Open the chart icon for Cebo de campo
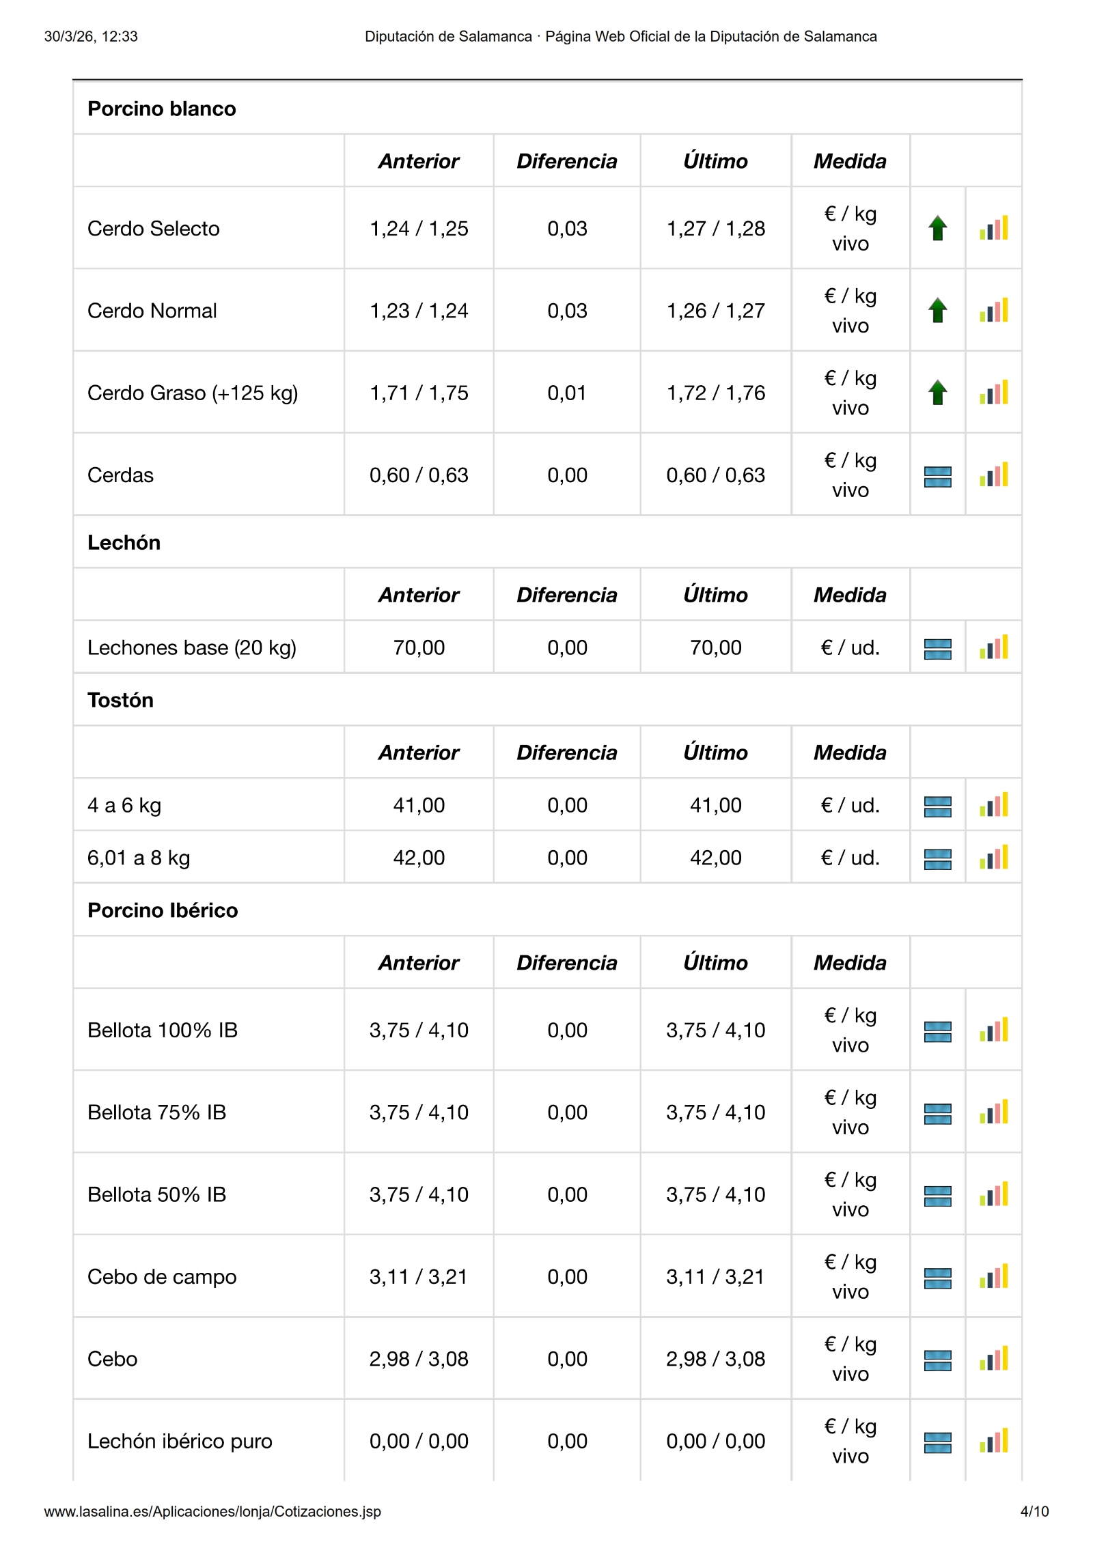 point(993,1277)
